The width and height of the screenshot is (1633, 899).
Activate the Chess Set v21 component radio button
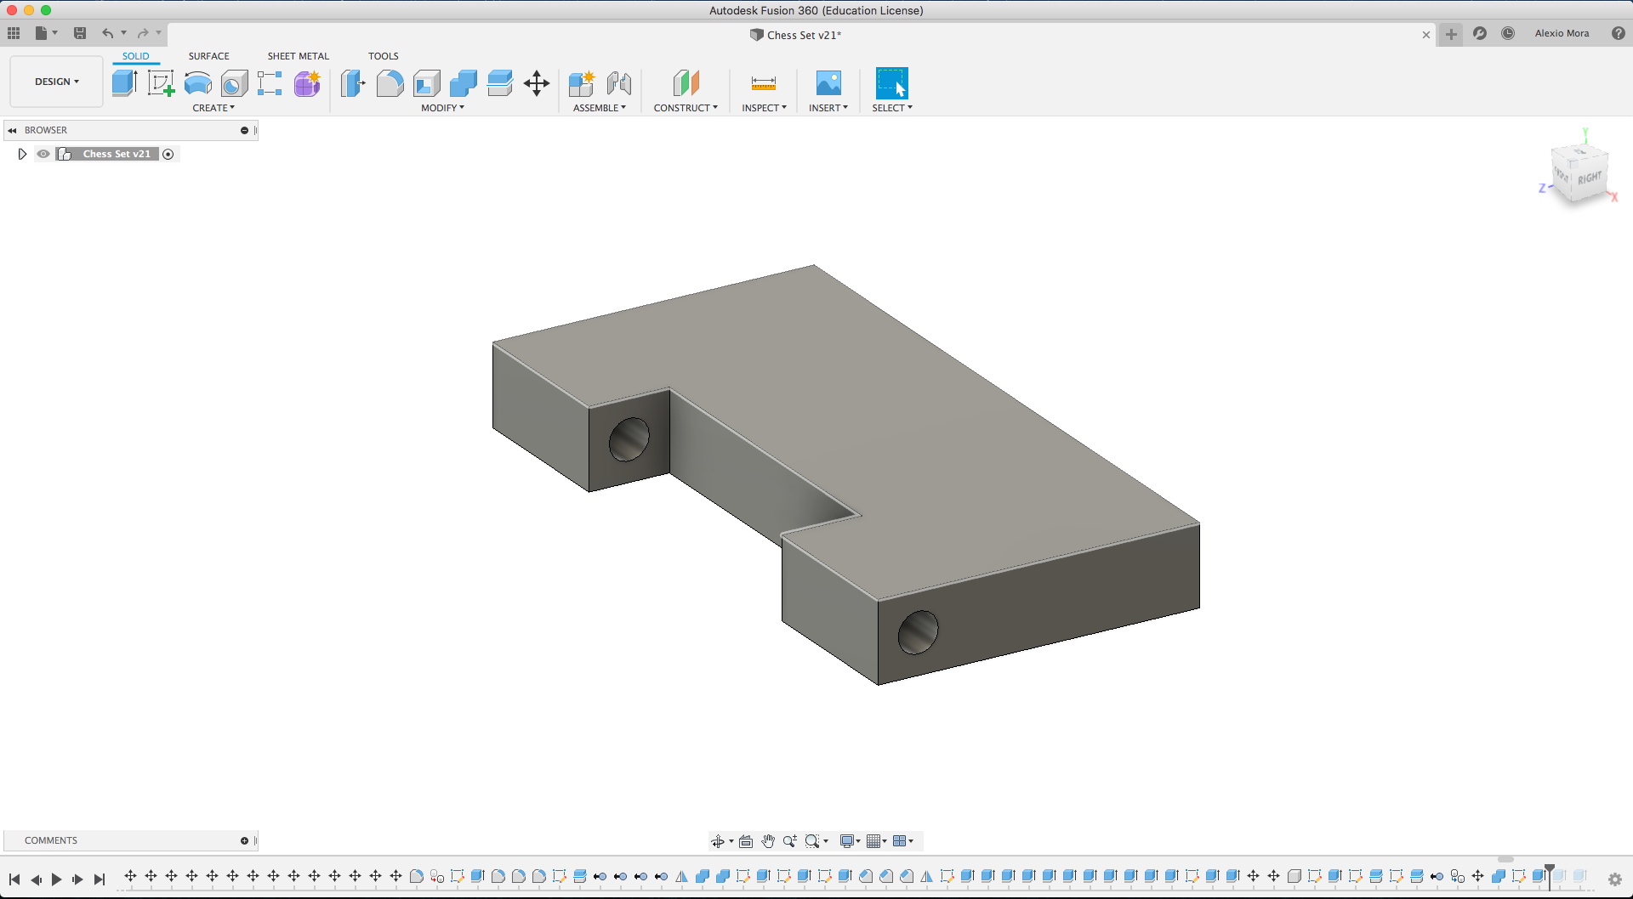coord(168,154)
